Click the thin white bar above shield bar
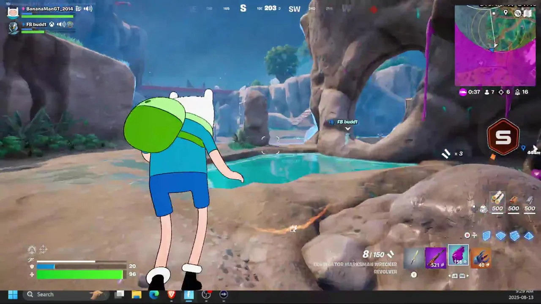The height and width of the screenshot is (304, 541). pyautogui.click(x=81, y=261)
